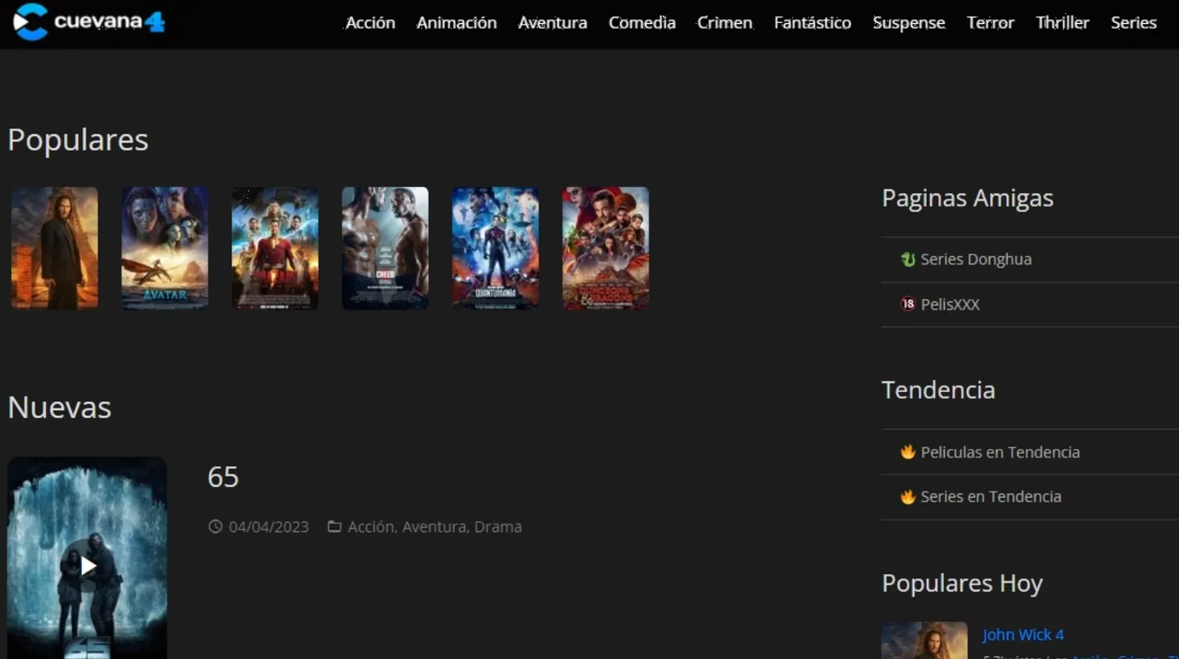Open the Creed poster in Populares
The height and width of the screenshot is (659, 1179).
(385, 249)
